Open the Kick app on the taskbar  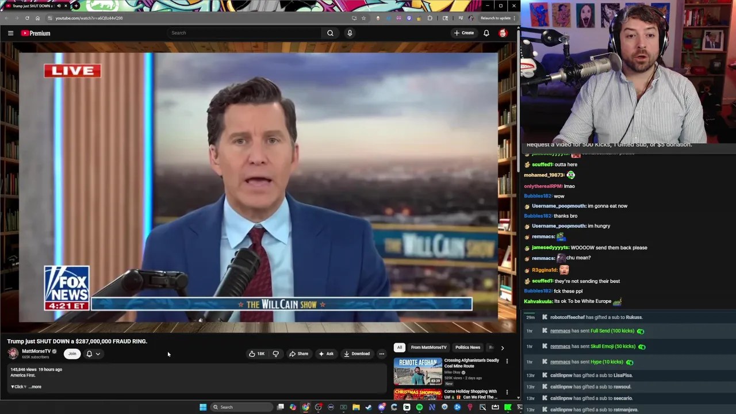pos(508,407)
